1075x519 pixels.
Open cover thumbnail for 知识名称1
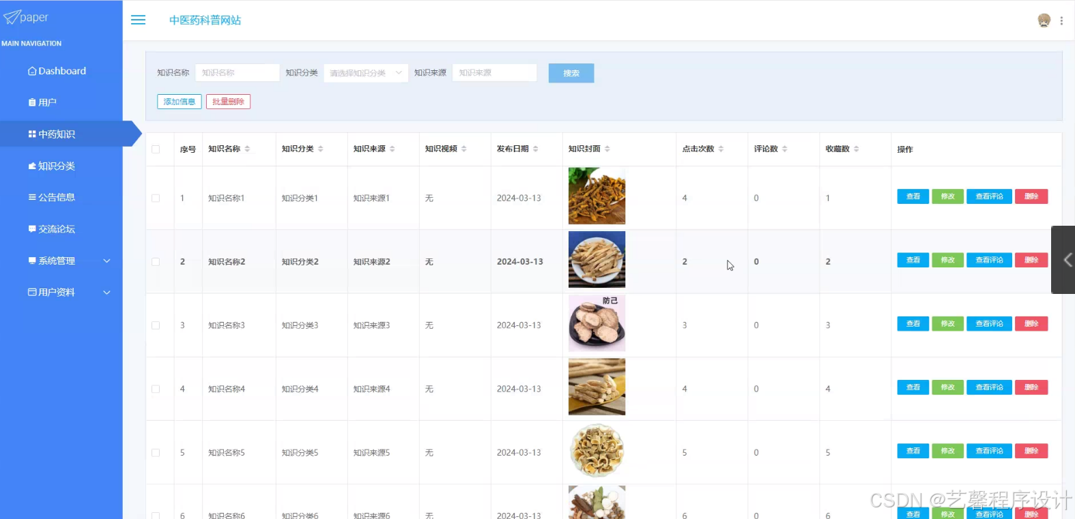(x=597, y=196)
